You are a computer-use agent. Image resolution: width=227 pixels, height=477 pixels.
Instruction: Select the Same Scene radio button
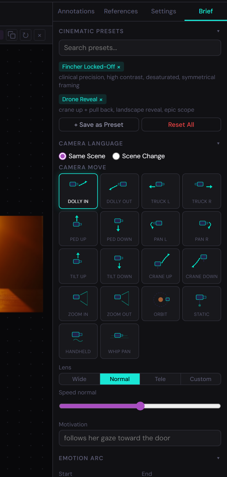63,156
